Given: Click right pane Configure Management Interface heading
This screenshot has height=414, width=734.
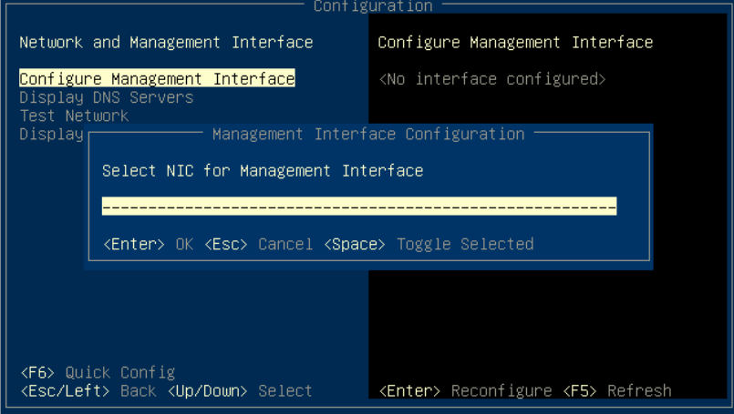Looking at the screenshot, I should click(515, 42).
